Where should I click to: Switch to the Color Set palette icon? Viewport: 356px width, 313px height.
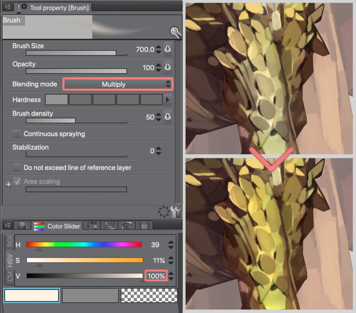click(93, 226)
